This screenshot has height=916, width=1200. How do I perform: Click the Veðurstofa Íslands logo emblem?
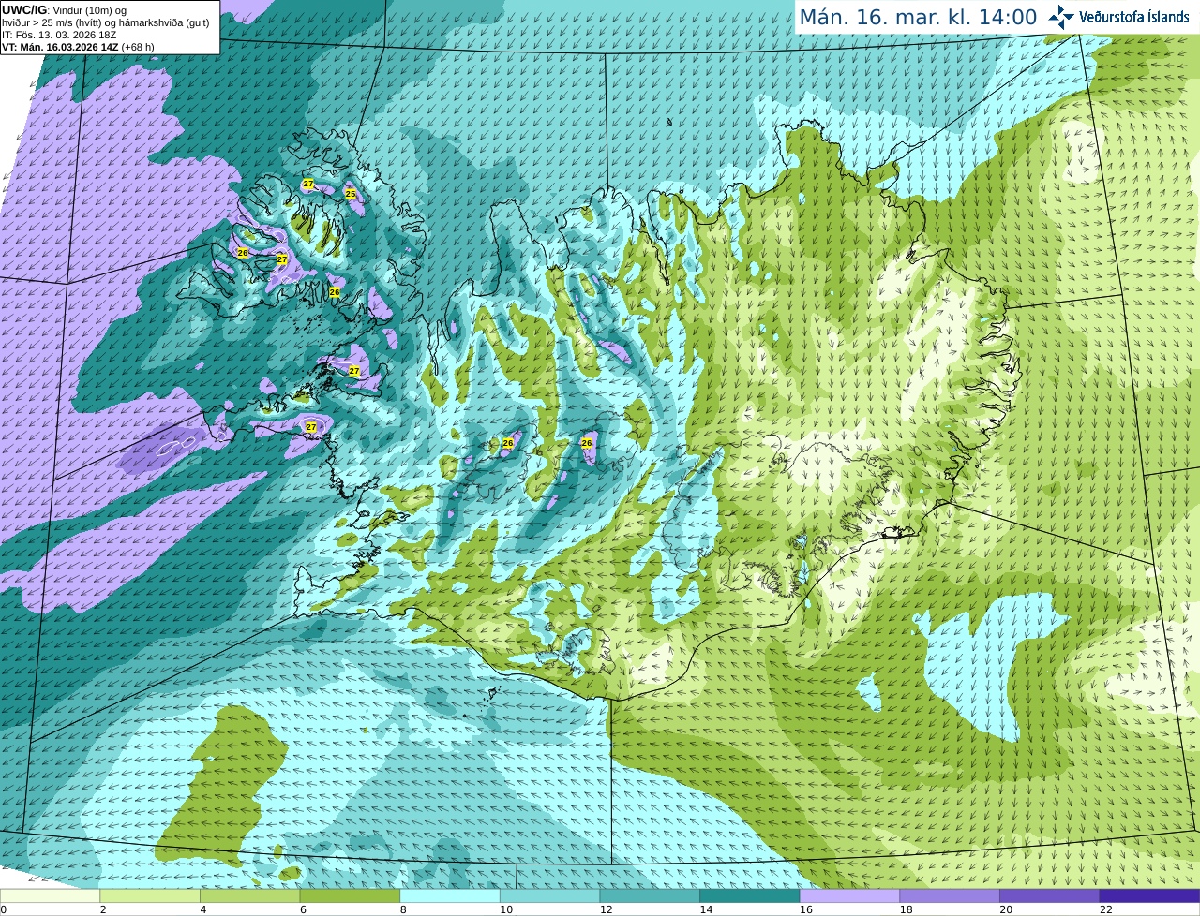[x=1060, y=17]
